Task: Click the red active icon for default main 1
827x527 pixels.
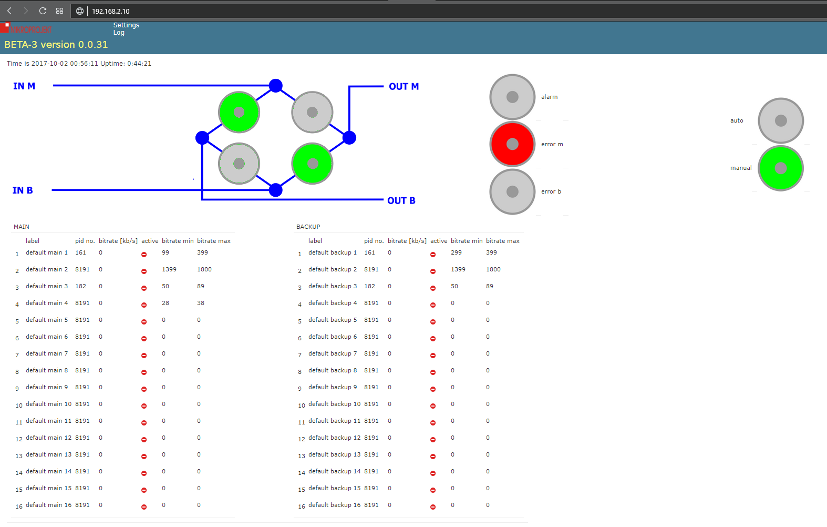Action: [144, 255]
